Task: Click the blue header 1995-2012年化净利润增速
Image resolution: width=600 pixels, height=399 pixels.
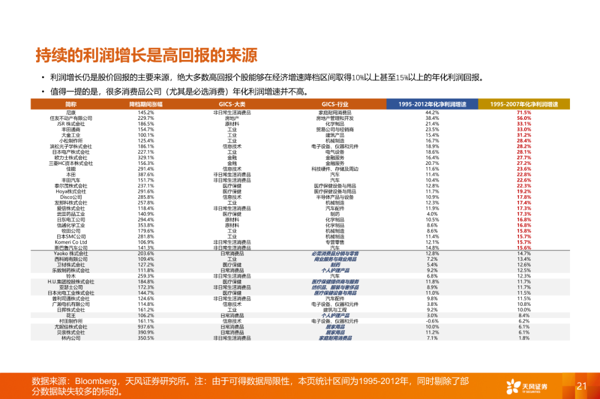Action: tap(432, 104)
